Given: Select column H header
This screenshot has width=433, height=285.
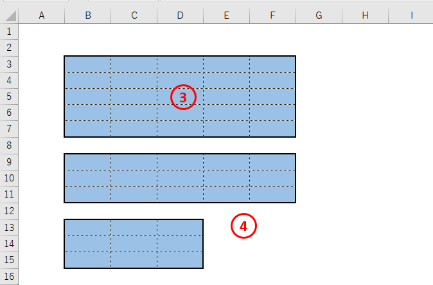Looking at the screenshot, I should pyautogui.click(x=365, y=15).
